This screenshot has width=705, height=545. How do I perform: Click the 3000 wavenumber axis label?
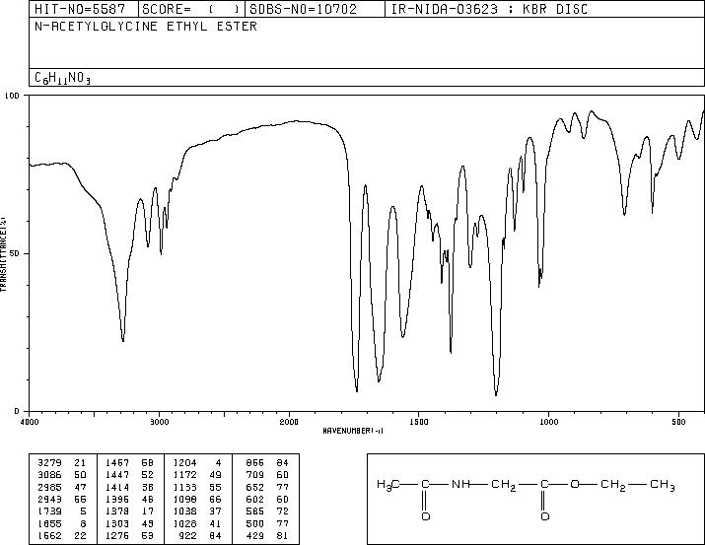(x=159, y=422)
